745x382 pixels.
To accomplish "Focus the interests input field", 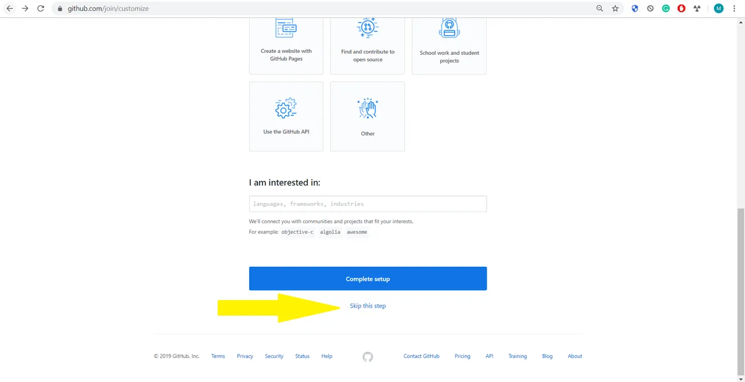I will (368, 204).
